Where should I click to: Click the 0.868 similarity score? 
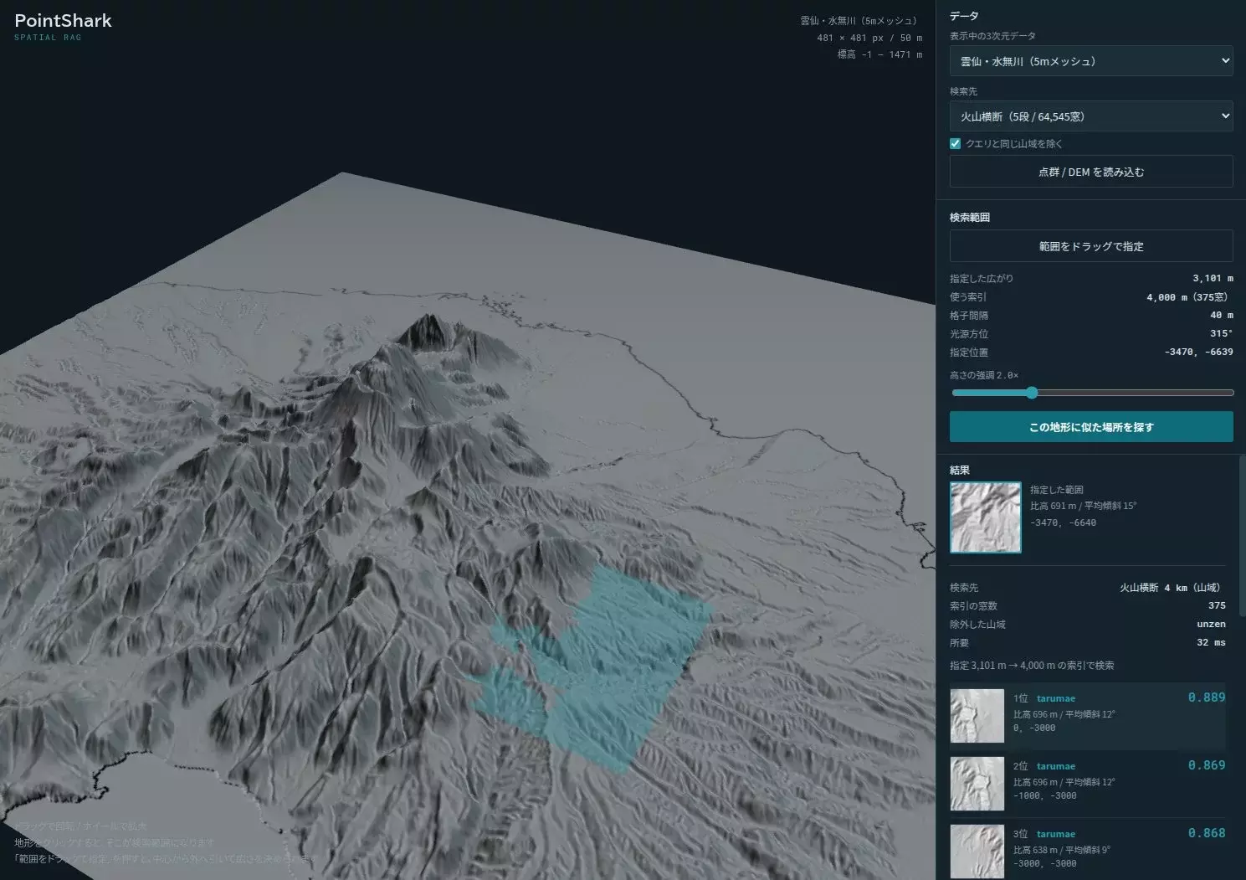click(x=1207, y=833)
